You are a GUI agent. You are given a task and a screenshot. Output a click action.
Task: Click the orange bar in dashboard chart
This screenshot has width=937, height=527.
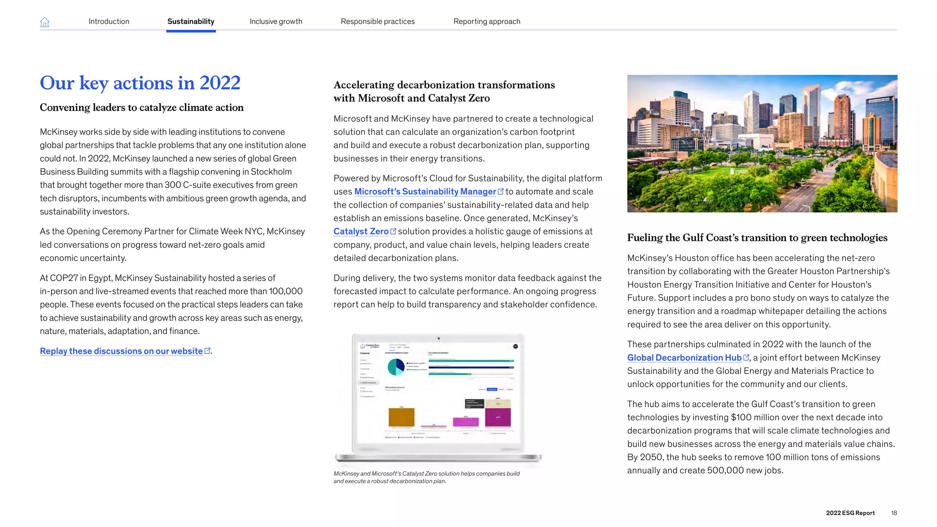pos(401,417)
